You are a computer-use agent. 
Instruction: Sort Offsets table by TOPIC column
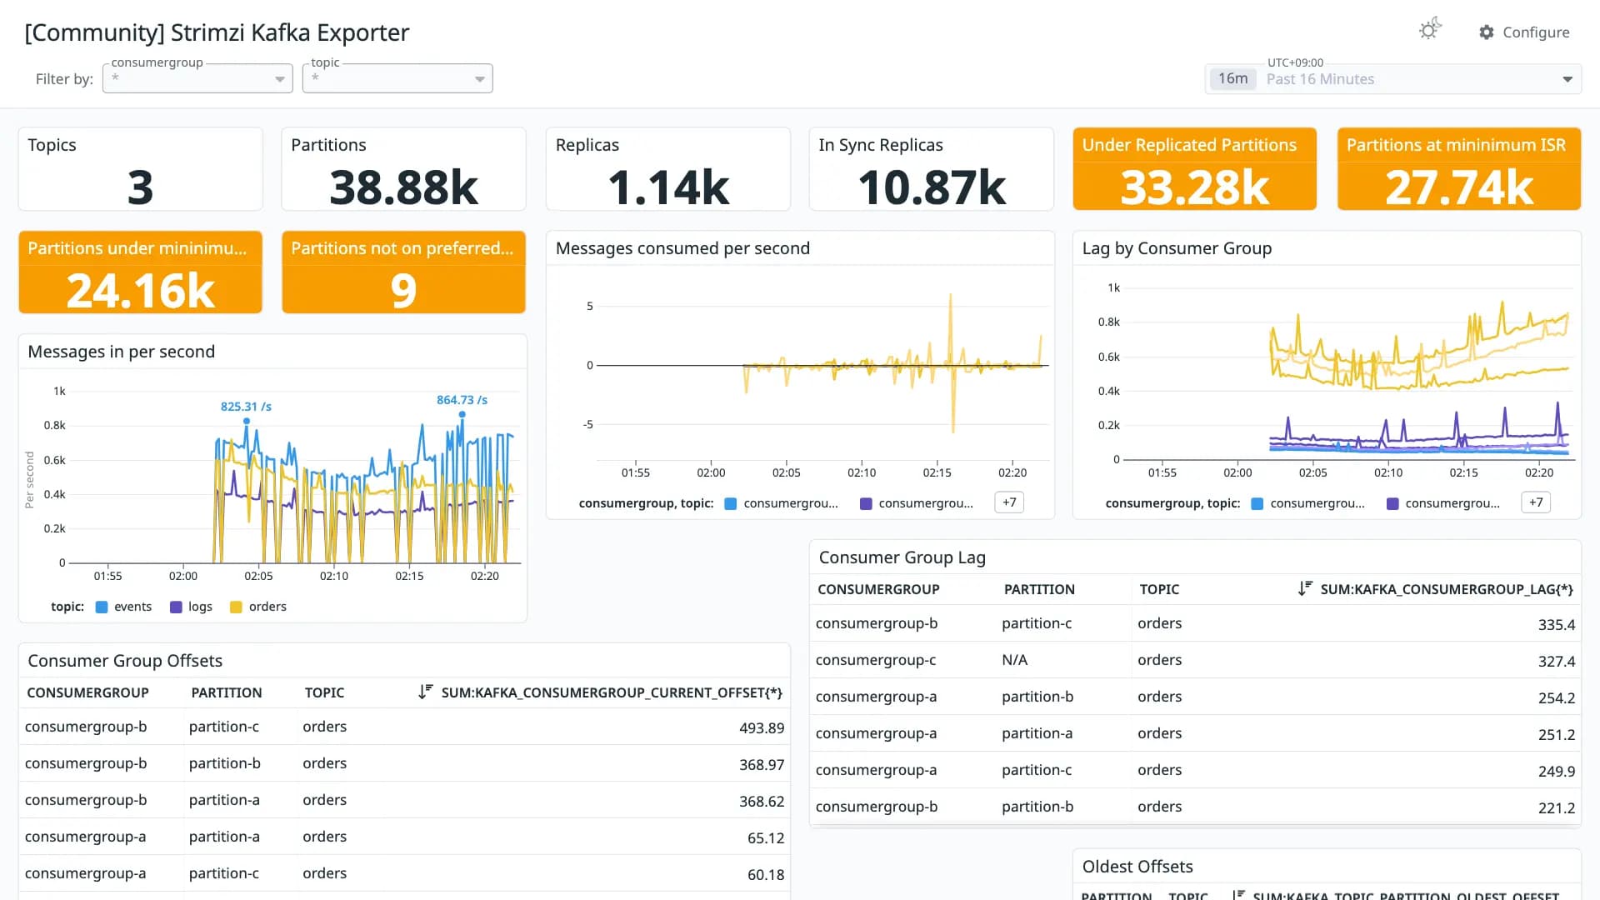324,692
